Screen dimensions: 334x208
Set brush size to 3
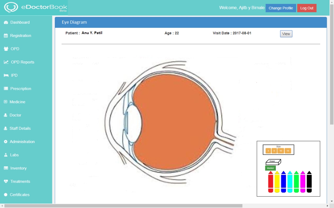click(x=268, y=151)
